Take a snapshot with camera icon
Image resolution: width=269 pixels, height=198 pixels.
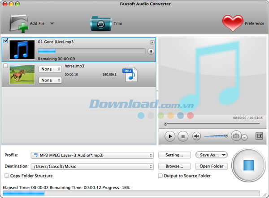236,136
